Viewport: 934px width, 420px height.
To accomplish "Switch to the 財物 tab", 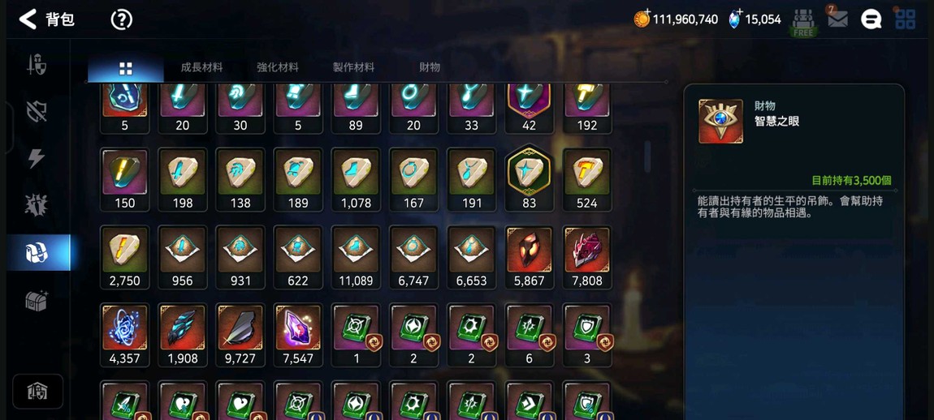I will coord(430,68).
